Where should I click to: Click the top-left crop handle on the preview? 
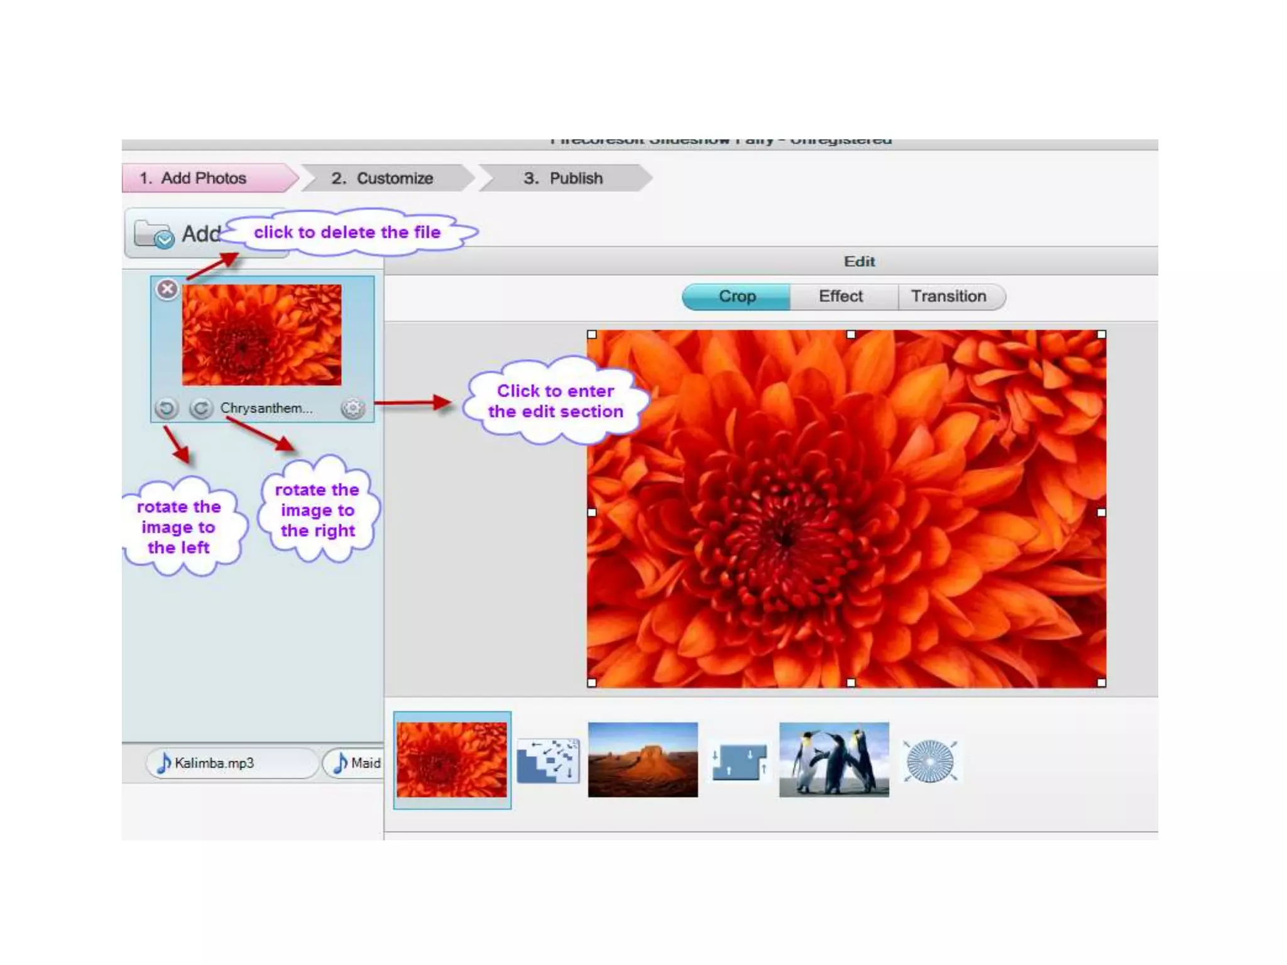click(x=592, y=335)
